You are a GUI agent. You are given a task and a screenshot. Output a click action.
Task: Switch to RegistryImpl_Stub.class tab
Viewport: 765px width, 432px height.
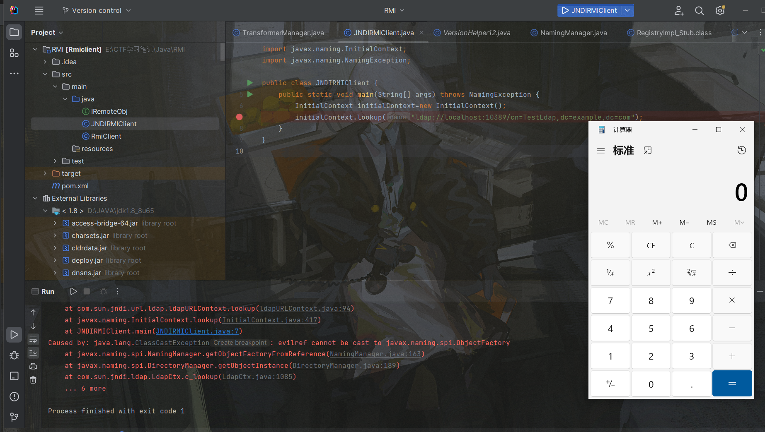tap(669, 33)
